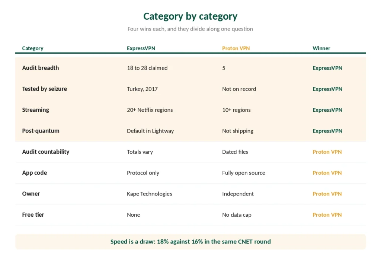Select the 'Free tier' row label
This screenshot has width=381, height=258.
(x=33, y=215)
